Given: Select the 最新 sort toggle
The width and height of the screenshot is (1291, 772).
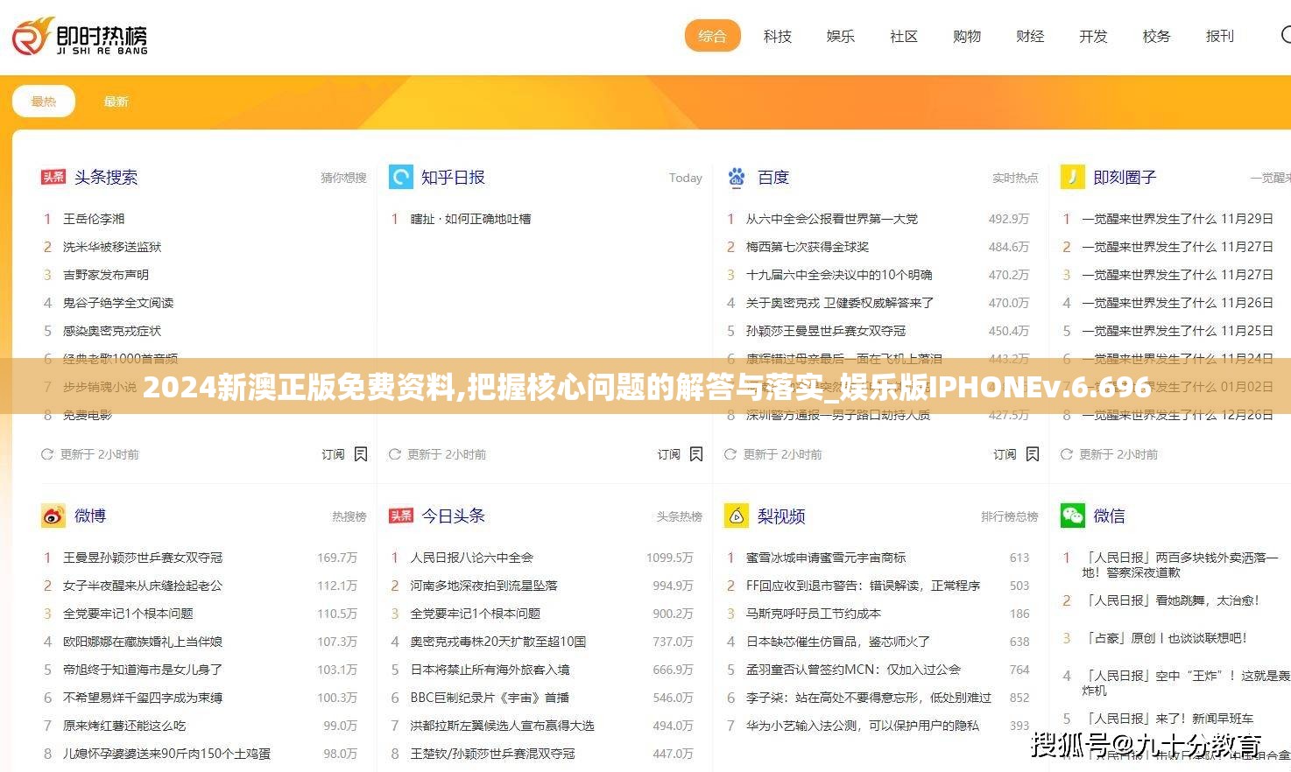Looking at the screenshot, I should click(x=116, y=102).
